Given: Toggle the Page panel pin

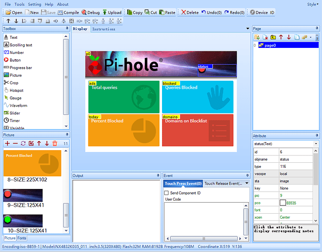Looking at the screenshot, I should click(x=317, y=28).
